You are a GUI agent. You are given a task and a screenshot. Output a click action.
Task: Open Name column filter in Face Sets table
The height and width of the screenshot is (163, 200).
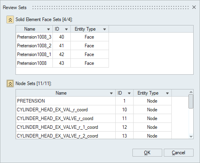click(49, 29)
